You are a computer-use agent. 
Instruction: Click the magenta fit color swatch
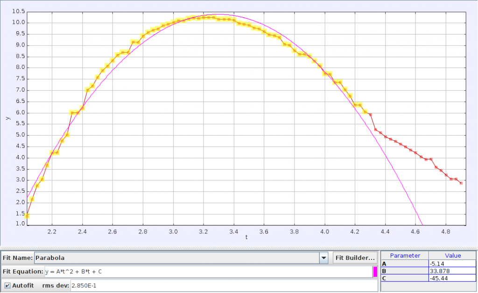point(375,272)
